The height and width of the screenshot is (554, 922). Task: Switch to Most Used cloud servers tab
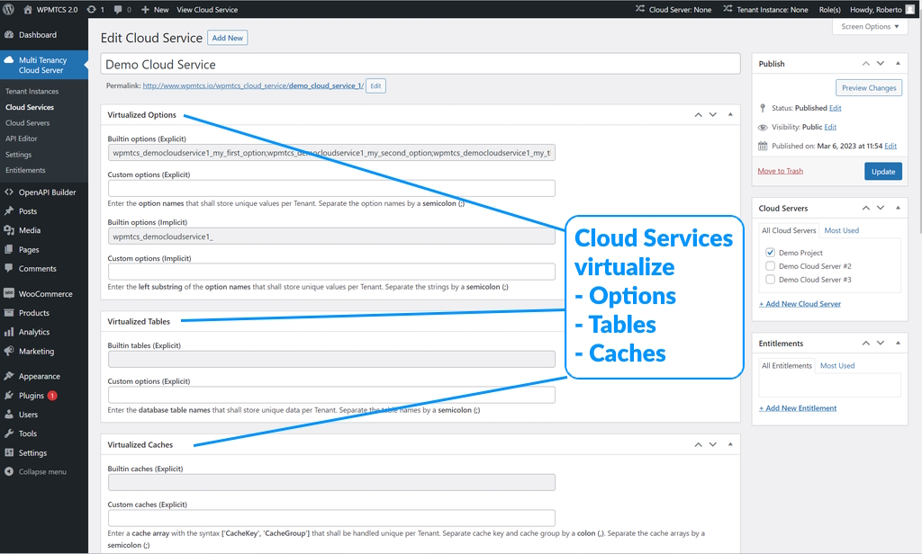(842, 230)
